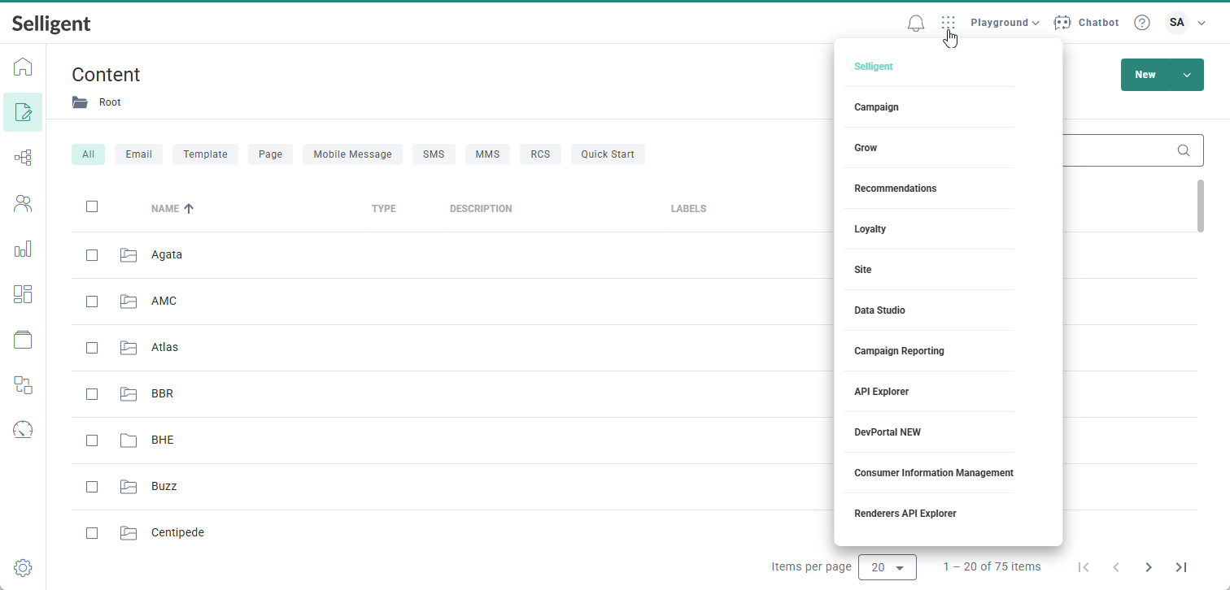Open the help question mark icon
Image resolution: width=1230 pixels, height=590 pixels.
coord(1142,23)
